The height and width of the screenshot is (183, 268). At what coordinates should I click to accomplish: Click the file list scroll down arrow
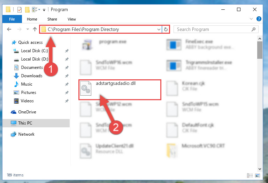(x=260, y=169)
